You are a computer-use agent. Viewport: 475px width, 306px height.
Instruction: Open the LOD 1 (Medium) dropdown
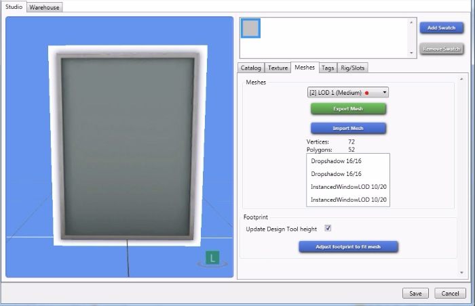click(348, 92)
